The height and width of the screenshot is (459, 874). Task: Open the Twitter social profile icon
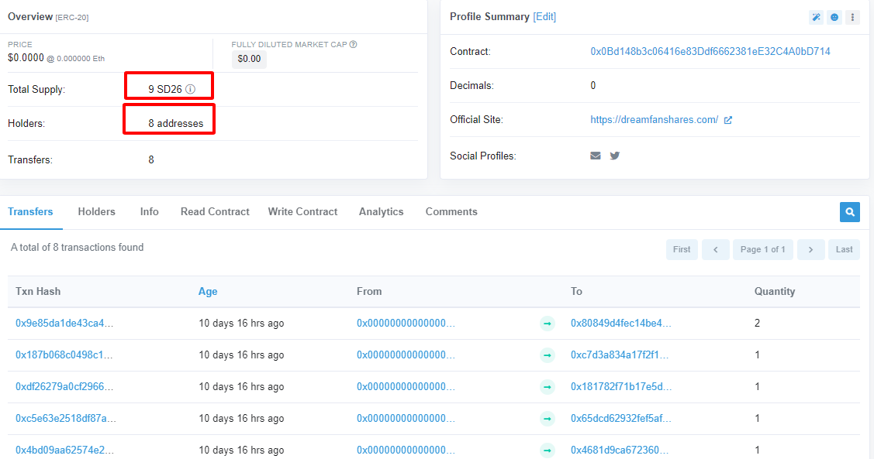pos(615,156)
